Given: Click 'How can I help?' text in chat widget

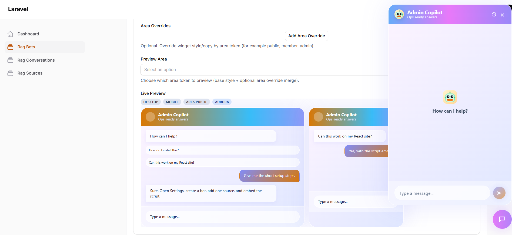Looking at the screenshot, I should tap(450, 111).
